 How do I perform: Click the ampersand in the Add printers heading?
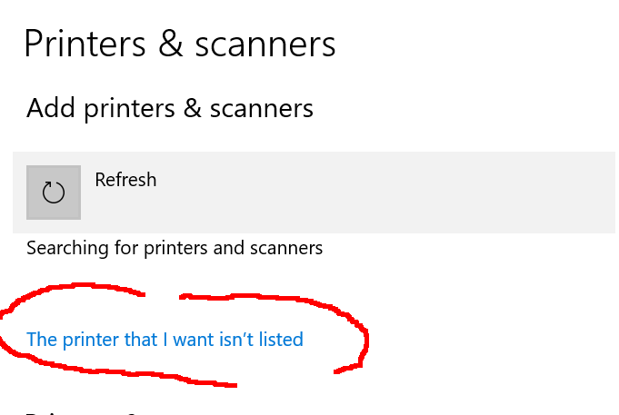click(x=193, y=108)
